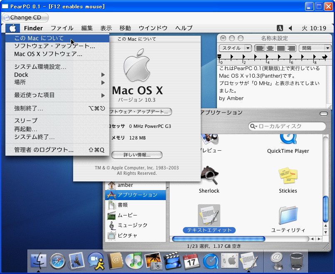Click the TextEdit icon in the Dock
335x274 pixels.
(x=249, y=261)
